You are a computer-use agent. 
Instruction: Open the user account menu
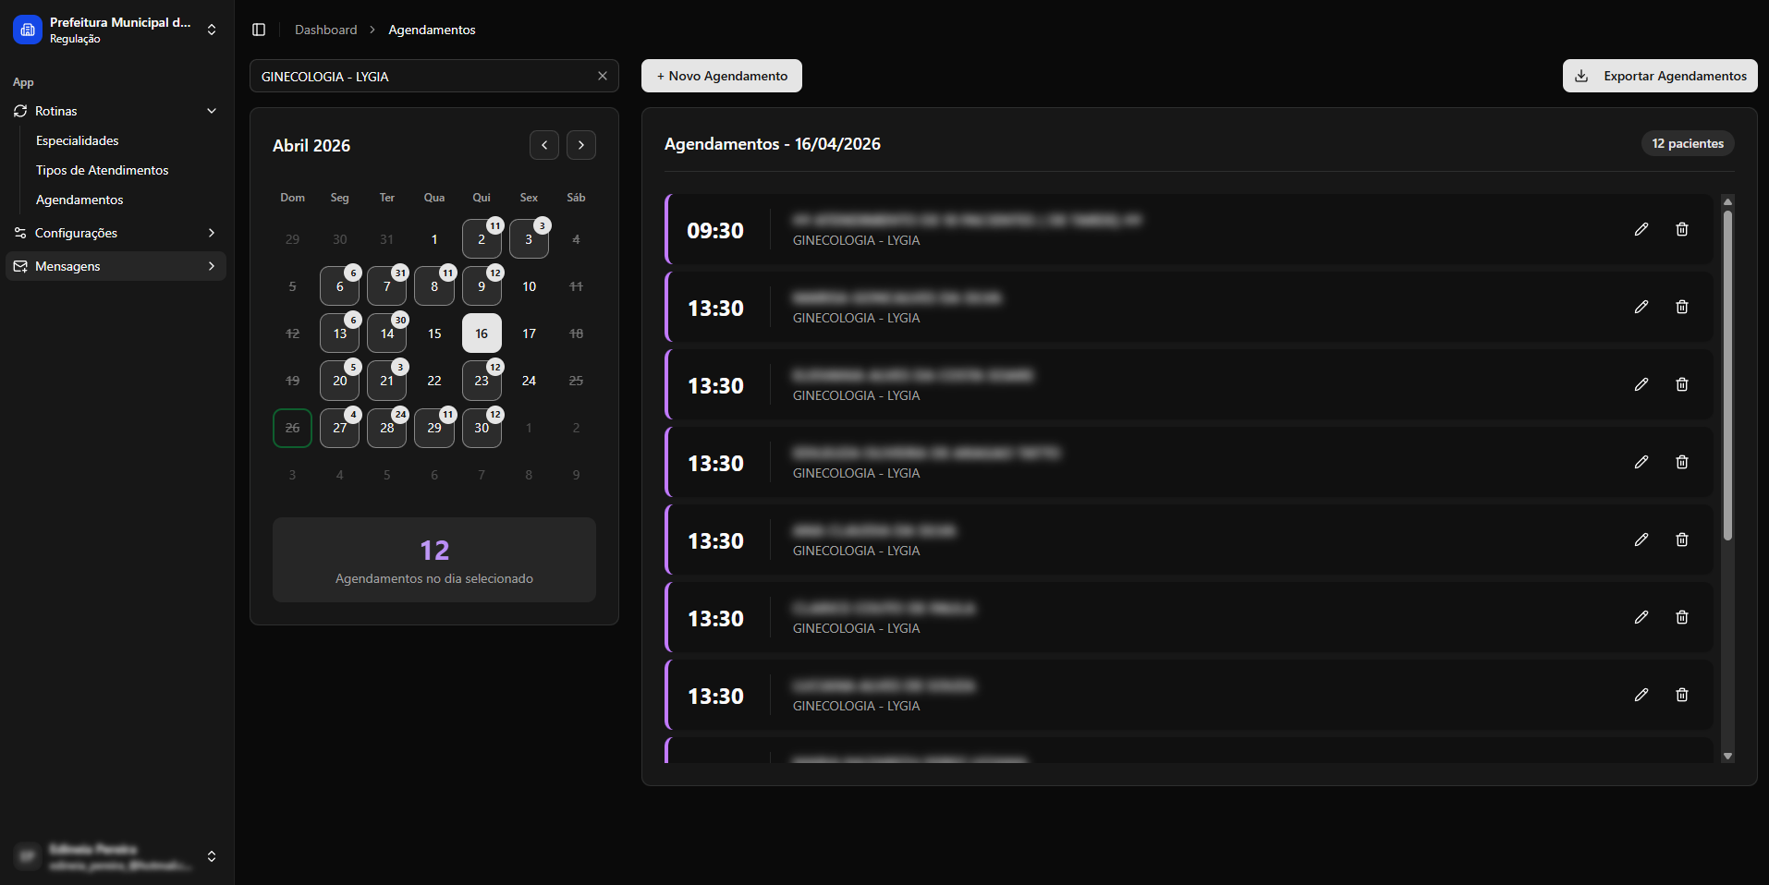tap(211, 856)
